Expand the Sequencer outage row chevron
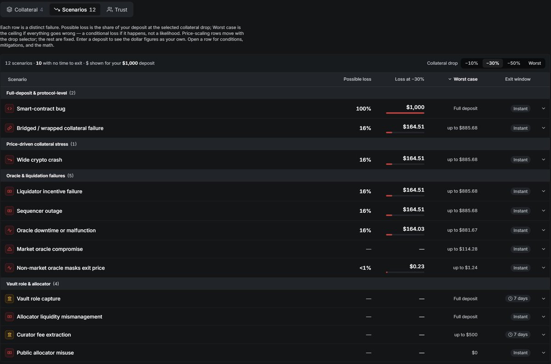 [543, 210]
